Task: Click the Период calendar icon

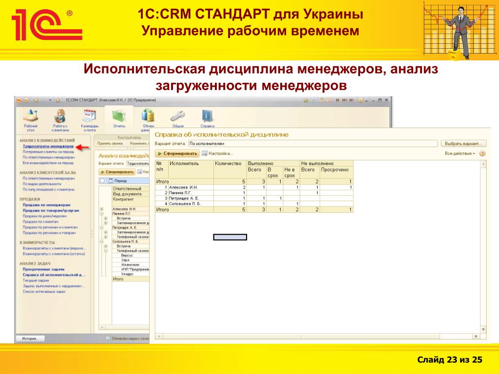Action: [x=111, y=181]
